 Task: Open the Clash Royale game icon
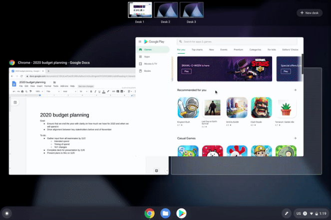tap(261, 108)
